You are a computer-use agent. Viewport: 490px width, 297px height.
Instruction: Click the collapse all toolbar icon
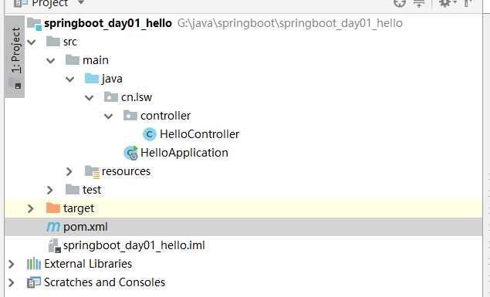coord(419,3)
